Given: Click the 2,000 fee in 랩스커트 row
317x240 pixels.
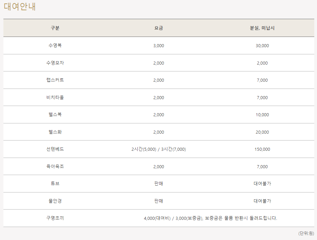Looking at the screenshot, I should point(159,80).
